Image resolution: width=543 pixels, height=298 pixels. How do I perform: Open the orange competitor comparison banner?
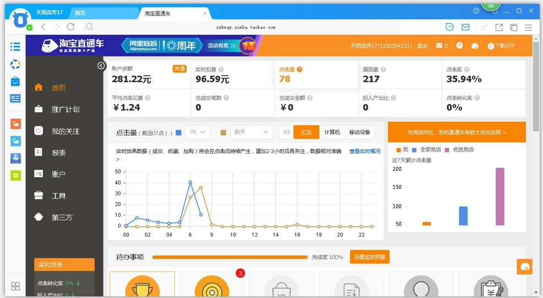tap(457, 132)
